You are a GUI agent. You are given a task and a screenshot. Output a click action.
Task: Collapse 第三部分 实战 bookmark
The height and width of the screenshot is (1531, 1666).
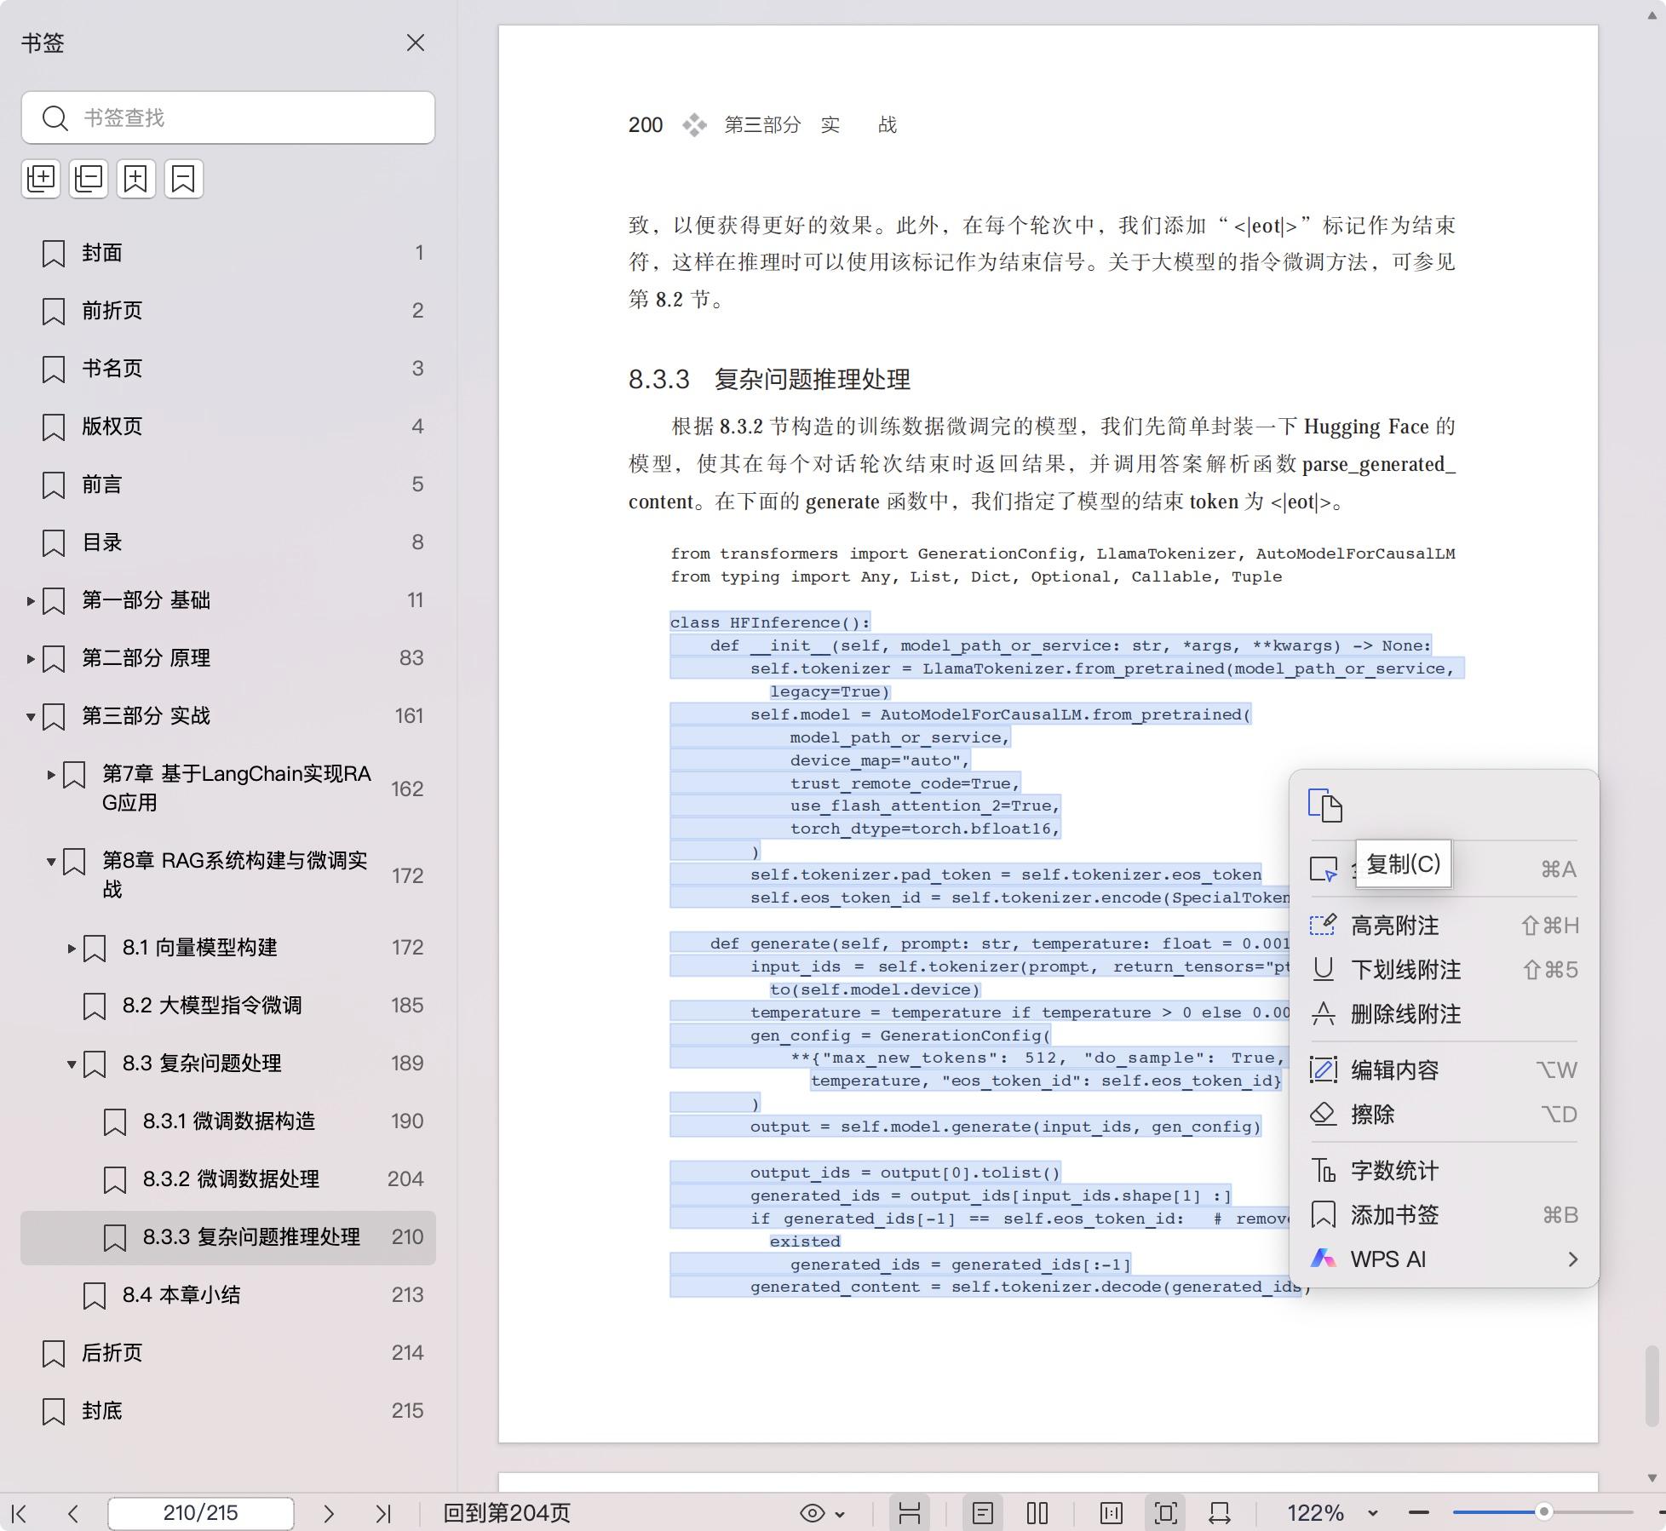point(31,717)
